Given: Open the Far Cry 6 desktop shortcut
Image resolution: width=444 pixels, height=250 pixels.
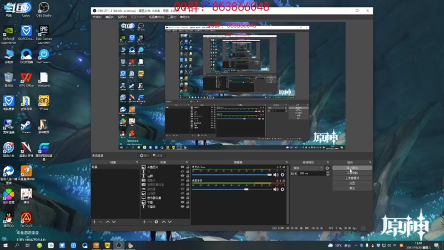Looking at the screenshot, I should [26, 219].
